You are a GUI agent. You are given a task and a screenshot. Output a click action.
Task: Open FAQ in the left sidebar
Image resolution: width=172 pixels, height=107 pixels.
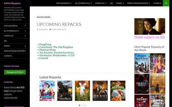click(x=5, y=41)
